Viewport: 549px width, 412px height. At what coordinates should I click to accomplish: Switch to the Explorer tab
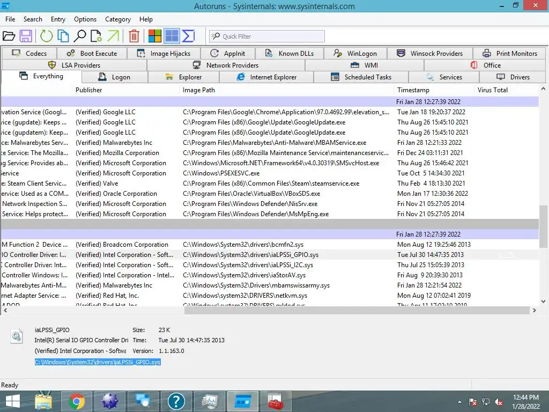click(184, 77)
